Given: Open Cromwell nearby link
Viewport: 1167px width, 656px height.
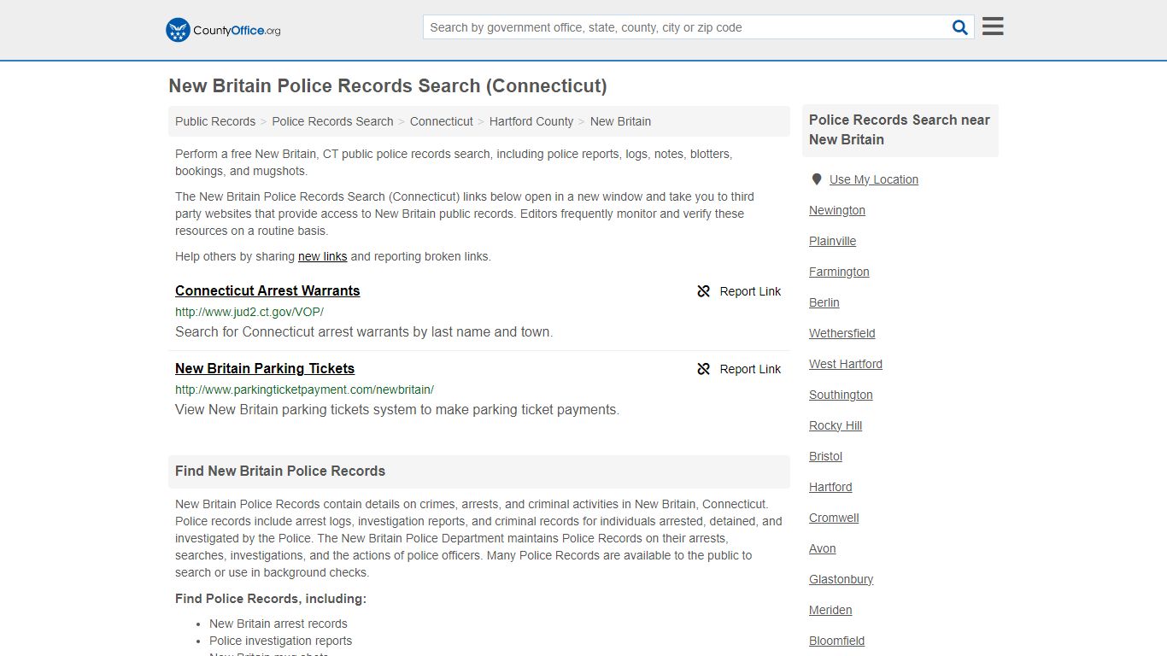Looking at the screenshot, I should (x=834, y=518).
